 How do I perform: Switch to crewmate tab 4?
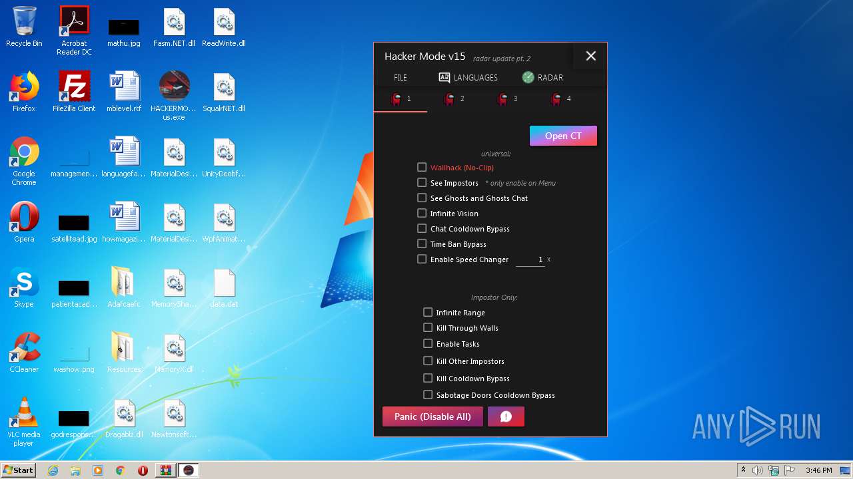click(560, 99)
